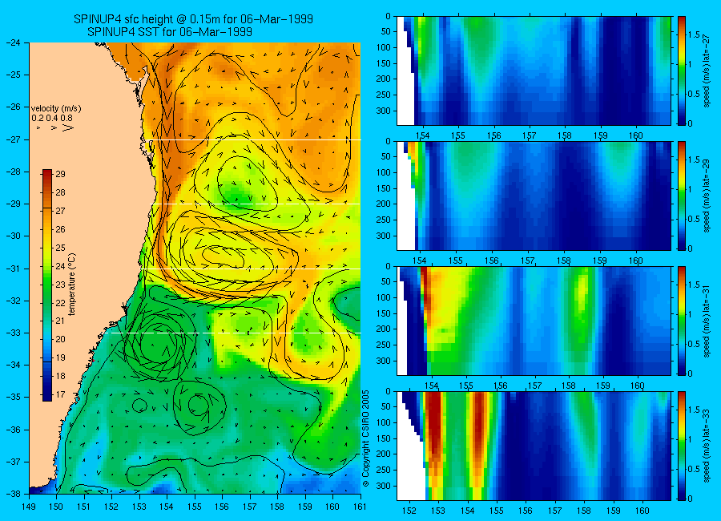Image resolution: width=721 pixels, height=521 pixels.
Task: Click the 161 longitude tick label on map
Action: pyautogui.click(x=360, y=507)
